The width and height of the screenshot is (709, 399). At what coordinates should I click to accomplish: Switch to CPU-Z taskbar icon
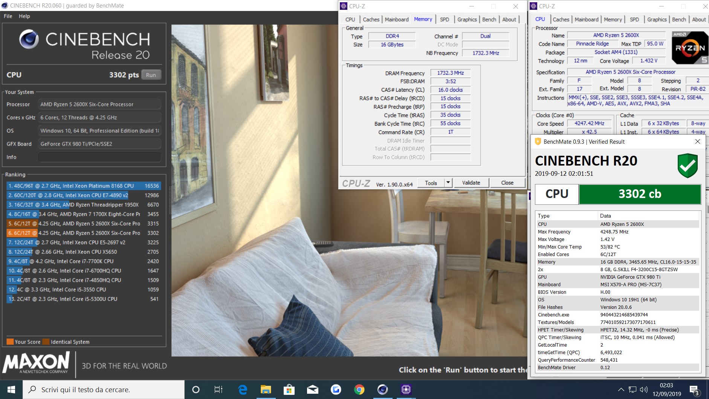(406, 390)
